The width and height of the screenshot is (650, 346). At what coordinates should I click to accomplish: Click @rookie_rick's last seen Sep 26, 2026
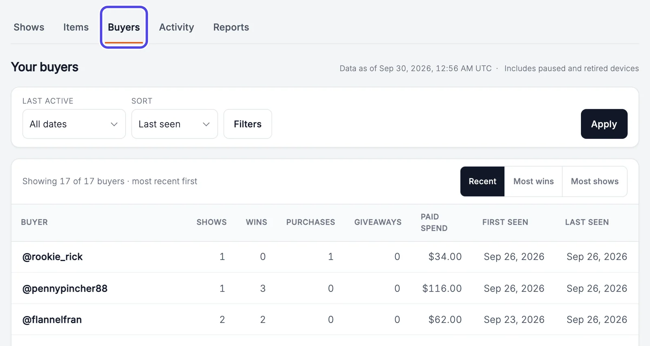597,257
